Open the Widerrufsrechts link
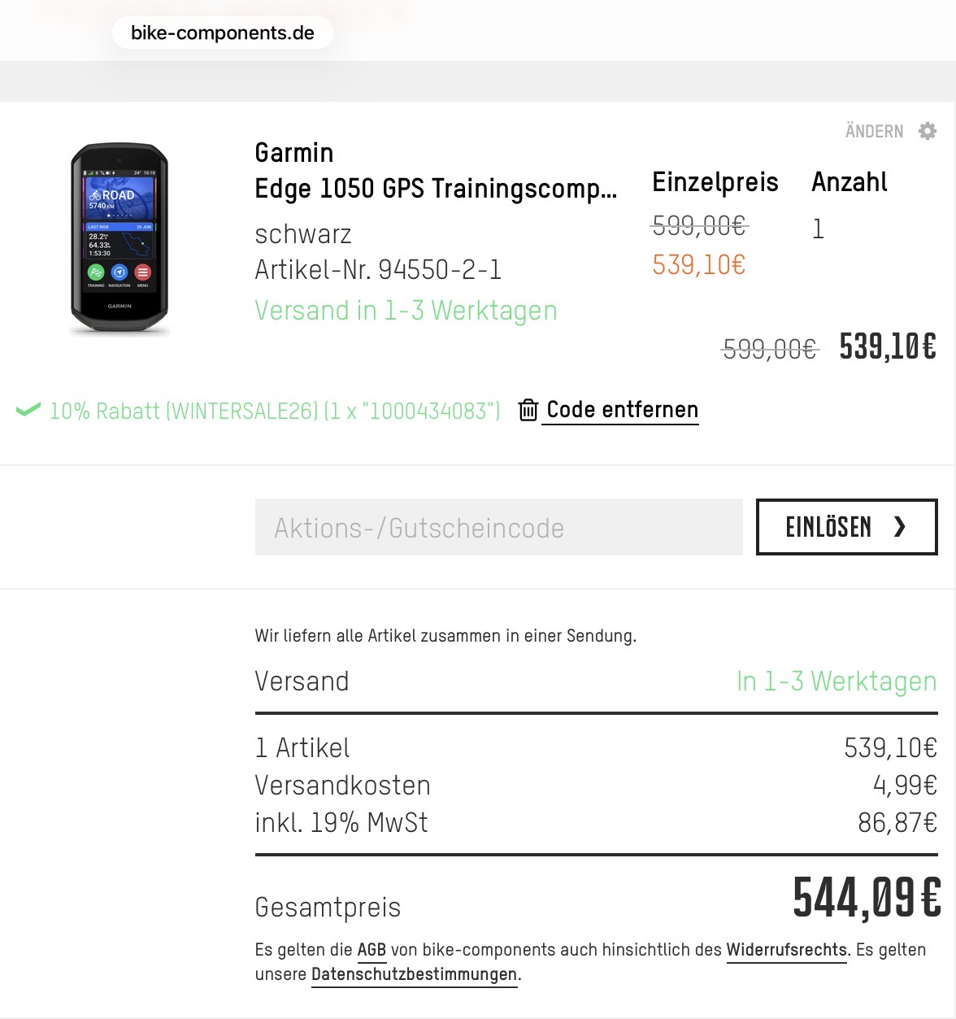This screenshot has height=1019, width=956. pyautogui.click(x=786, y=950)
